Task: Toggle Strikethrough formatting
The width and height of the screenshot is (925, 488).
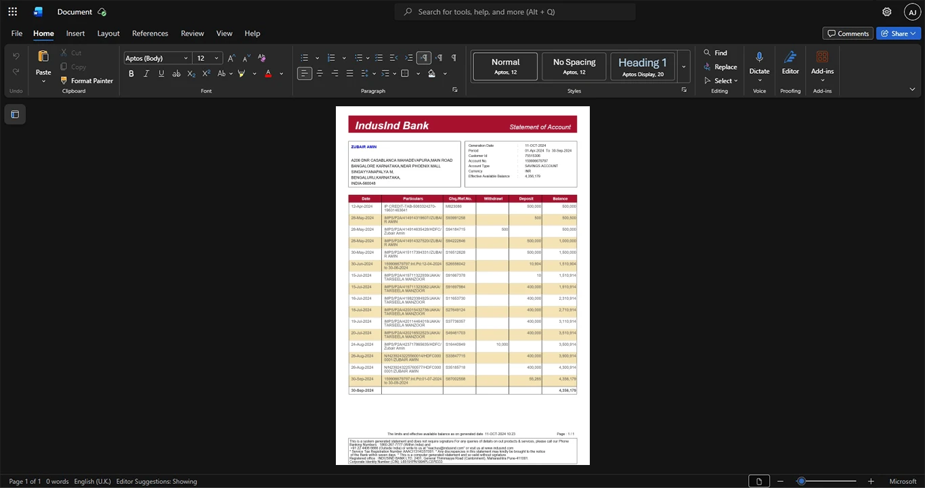Action: click(176, 74)
